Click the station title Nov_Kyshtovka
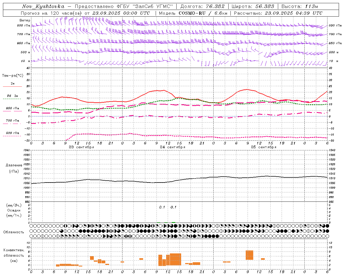The height and width of the screenshot is (274, 343). pyautogui.click(x=43, y=6)
